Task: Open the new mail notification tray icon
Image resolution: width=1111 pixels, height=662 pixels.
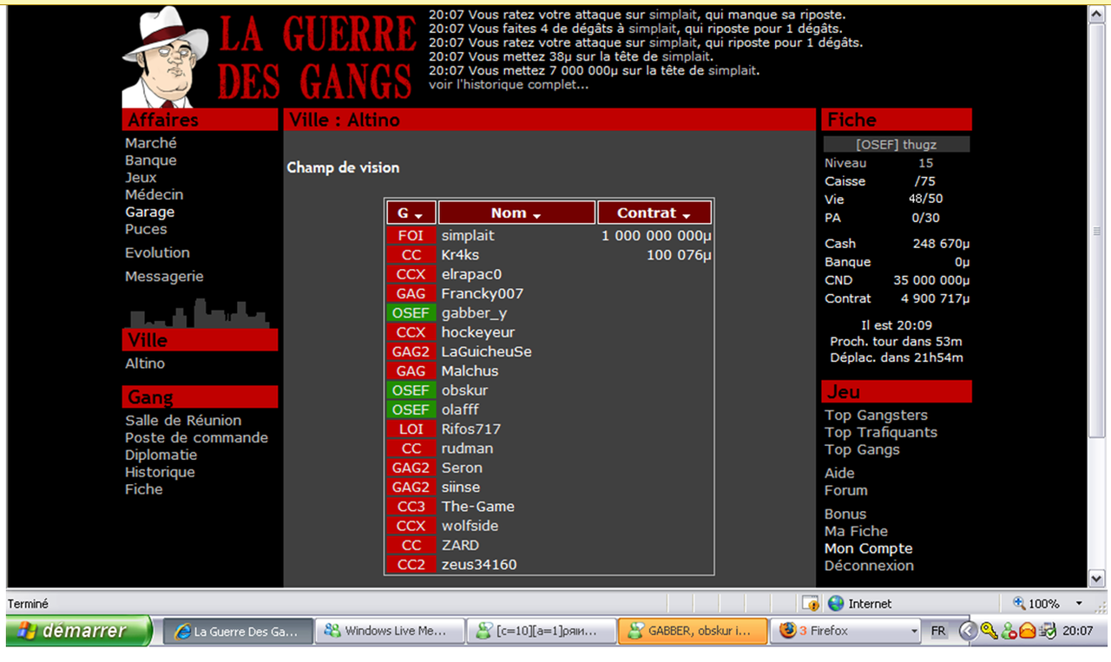Action: 1028,631
